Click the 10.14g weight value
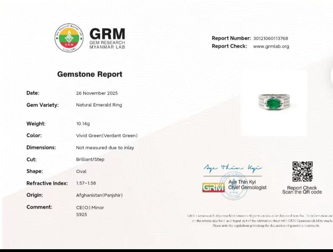The height and width of the screenshot is (252, 333). (83, 124)
